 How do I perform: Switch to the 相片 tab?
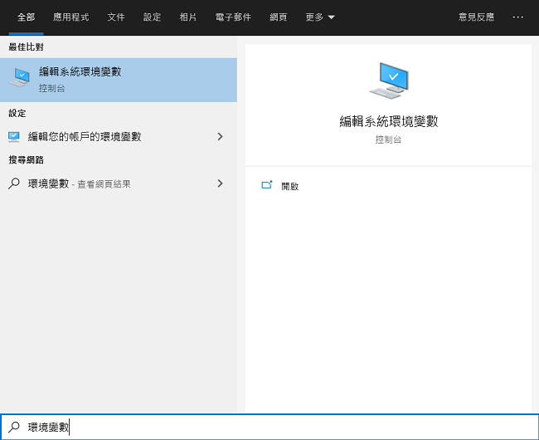tap(188, 17)
